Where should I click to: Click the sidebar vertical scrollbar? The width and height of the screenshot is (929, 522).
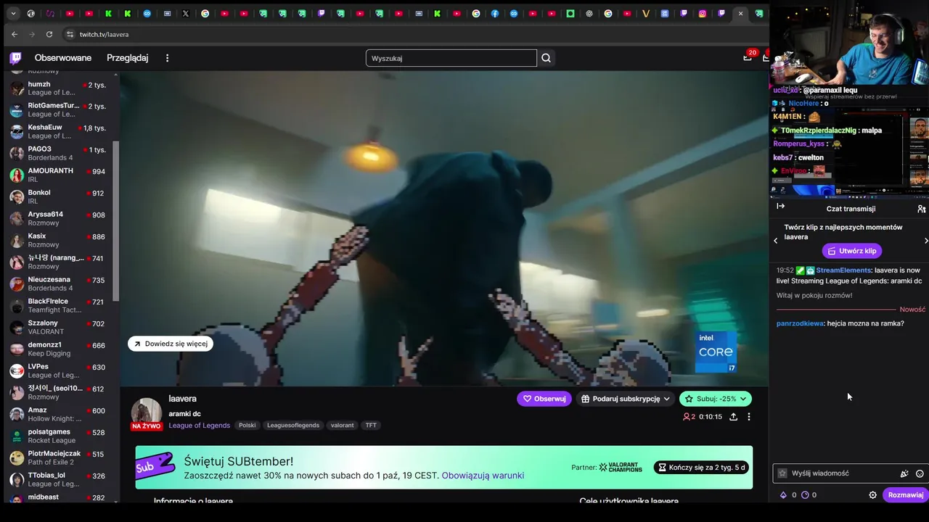[x=115, y=221]
